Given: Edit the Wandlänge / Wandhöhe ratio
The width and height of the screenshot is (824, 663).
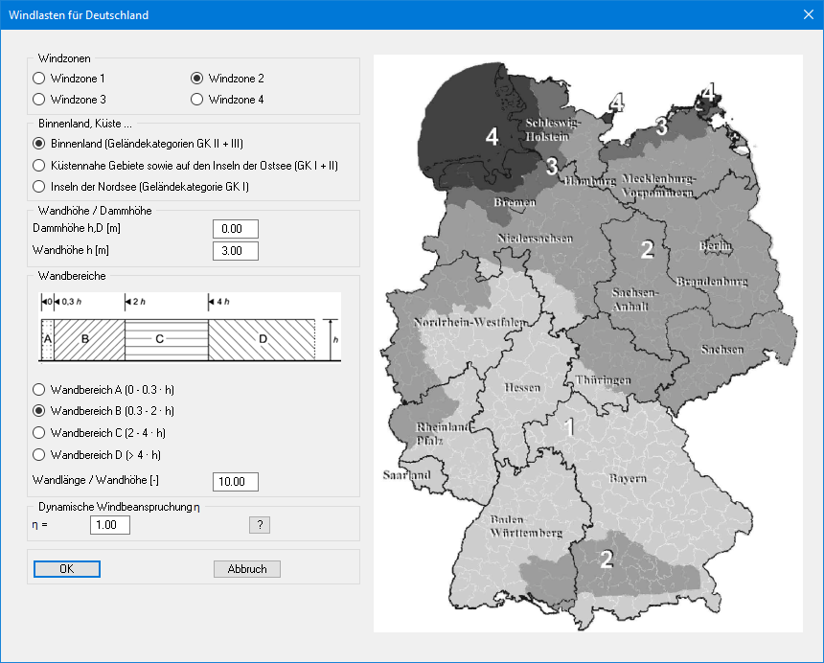Looking at the screenshot, I should (x=235, y=482).
